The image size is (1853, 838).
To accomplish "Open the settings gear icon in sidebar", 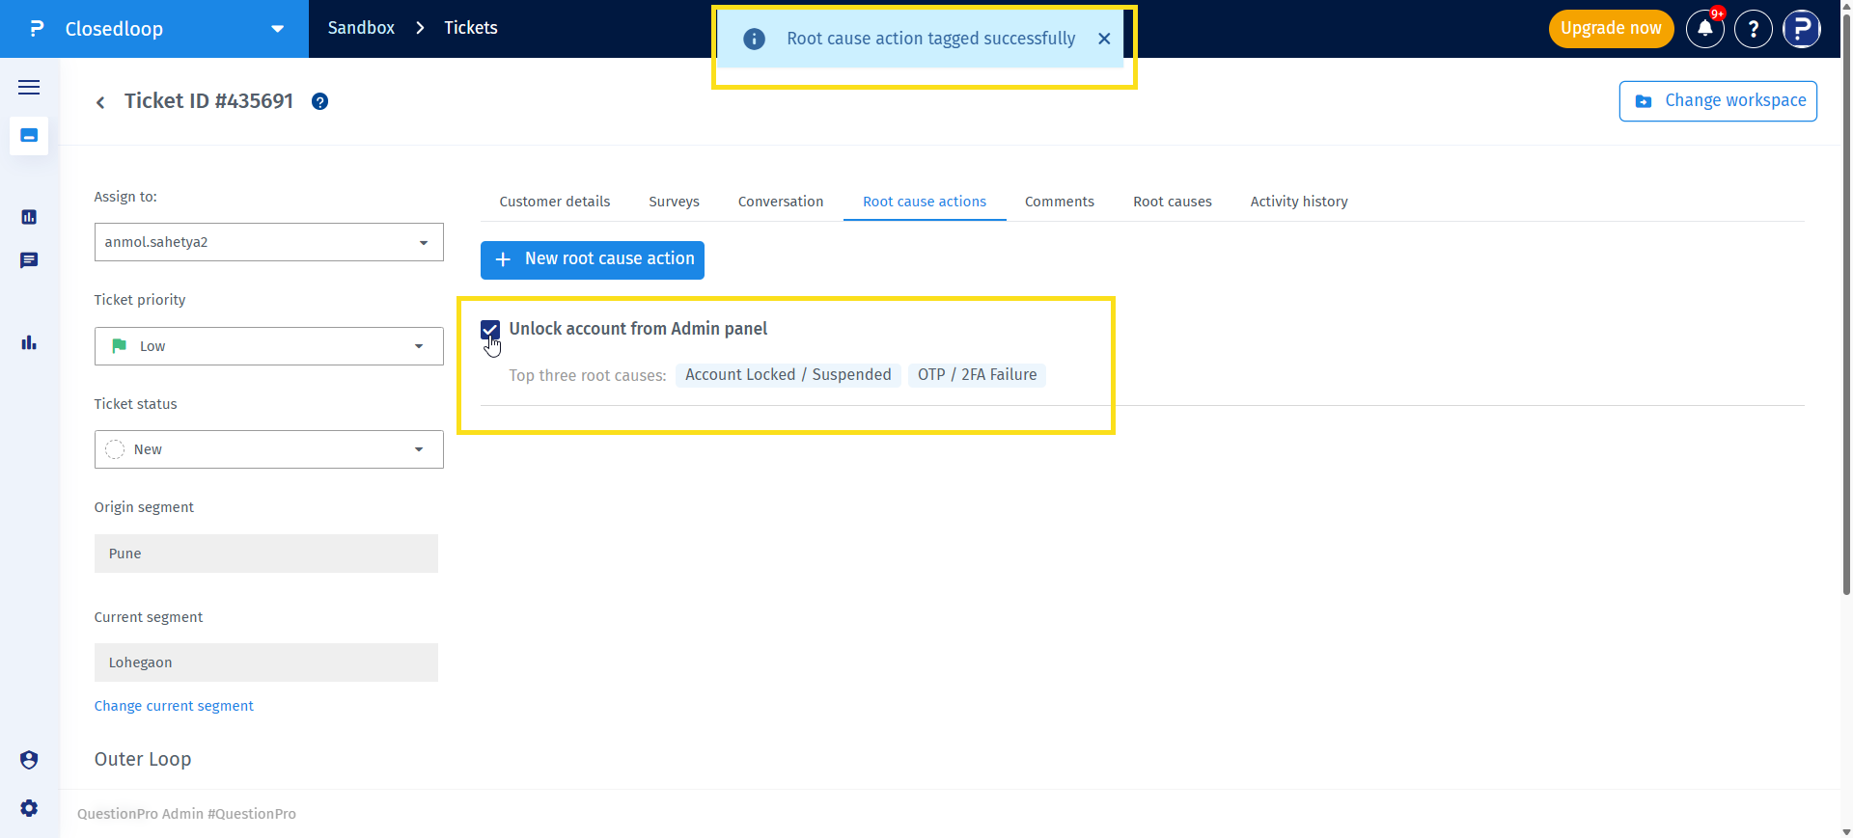I will (x=29, y=808).
